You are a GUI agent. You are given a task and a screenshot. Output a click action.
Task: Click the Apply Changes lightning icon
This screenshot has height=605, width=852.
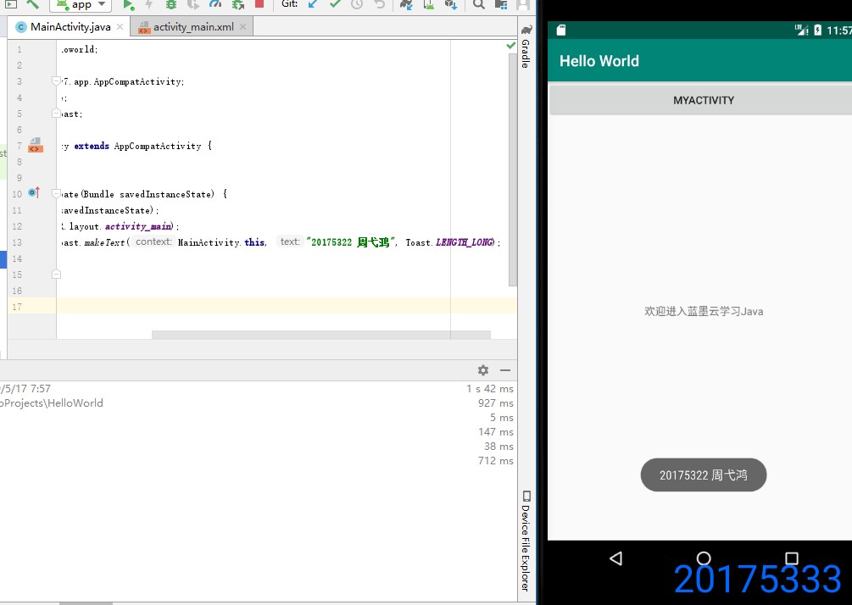pyautogui.click(x=149, y=5)
